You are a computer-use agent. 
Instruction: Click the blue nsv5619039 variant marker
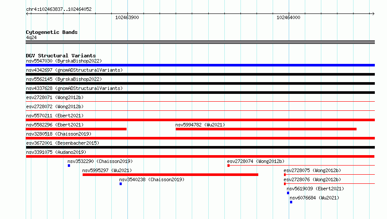[288, 193]
